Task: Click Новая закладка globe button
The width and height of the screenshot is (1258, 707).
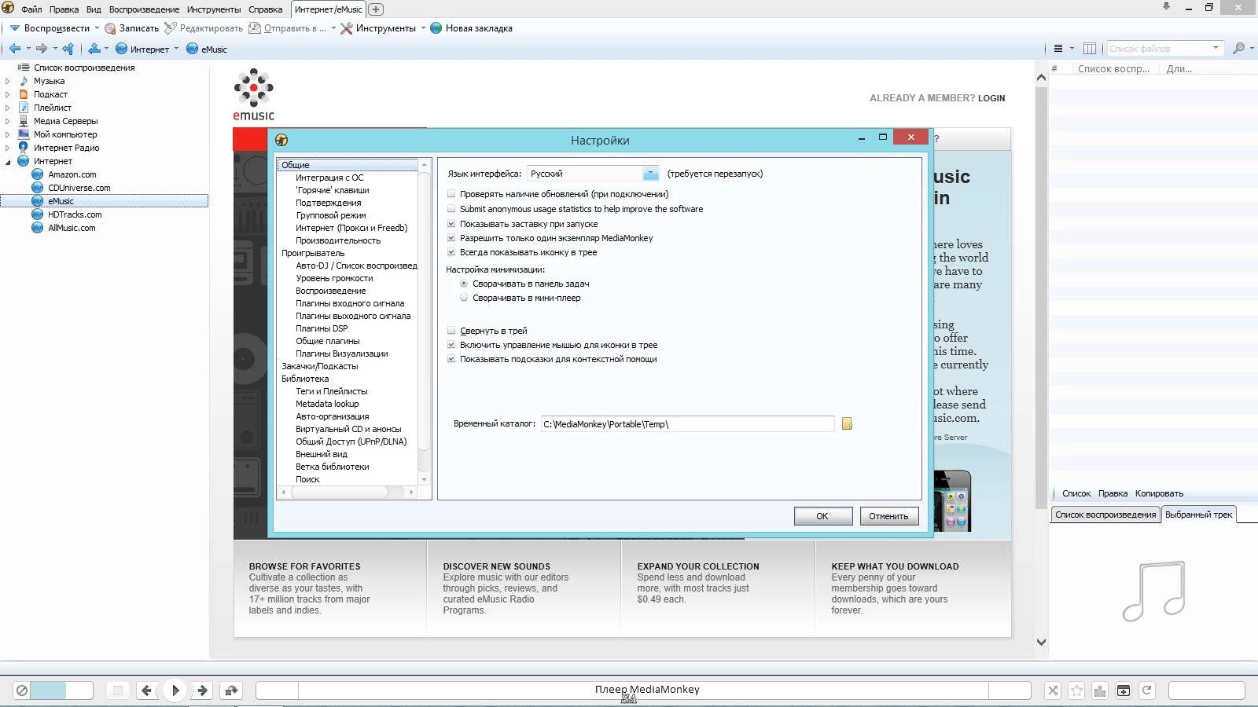Action: click(x=471, y=28)
